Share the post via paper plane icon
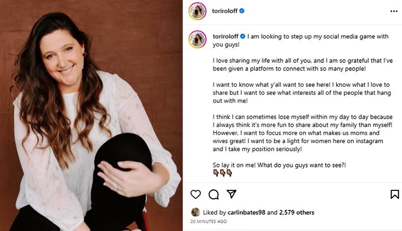Screen dimensions: 402x231 pos(231,194)
